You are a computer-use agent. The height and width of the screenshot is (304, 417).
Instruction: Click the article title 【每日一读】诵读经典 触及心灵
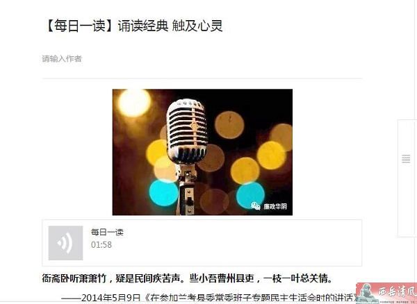pyautogui.click(x=133, y=26)
